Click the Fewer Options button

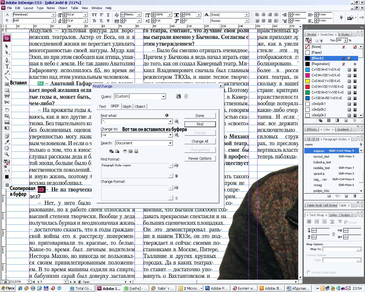pos(200,159)
